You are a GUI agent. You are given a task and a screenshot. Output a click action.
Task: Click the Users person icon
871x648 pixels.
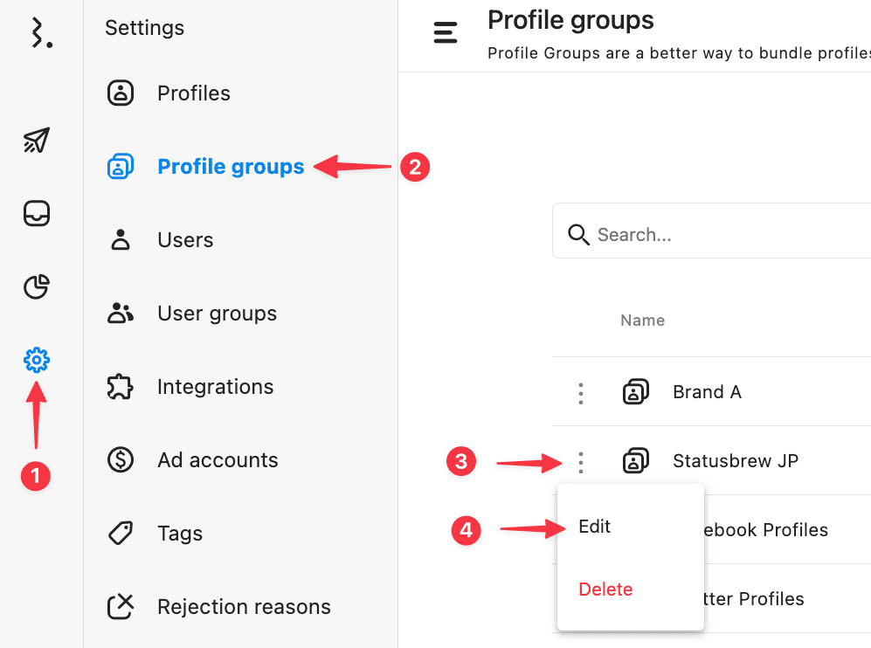[121, 239]
